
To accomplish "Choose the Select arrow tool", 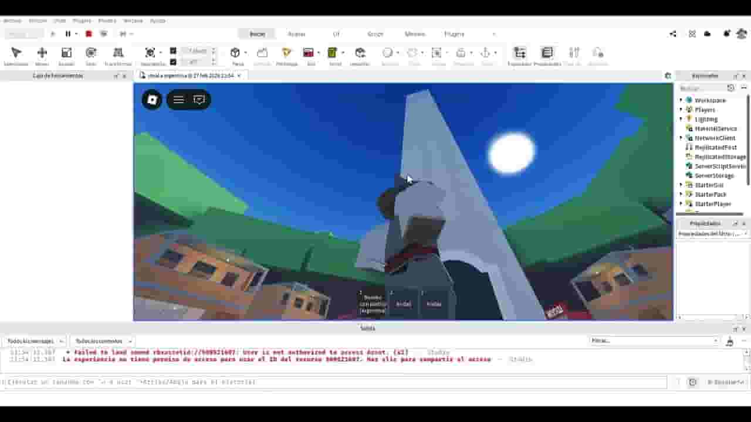I will pyautogui.click(x=16, y=53).
